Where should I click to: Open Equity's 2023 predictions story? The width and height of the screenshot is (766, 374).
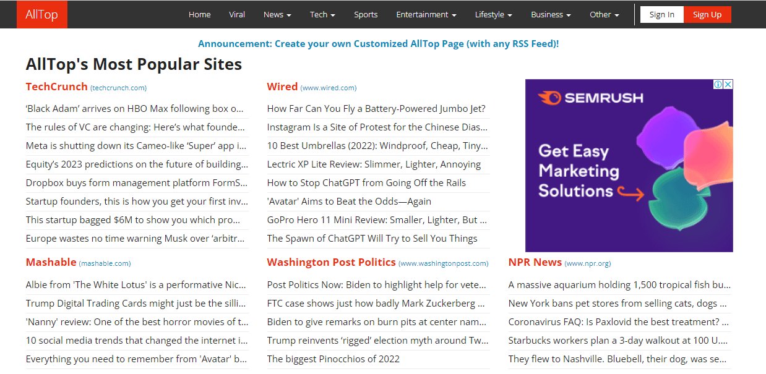(137, 164)
